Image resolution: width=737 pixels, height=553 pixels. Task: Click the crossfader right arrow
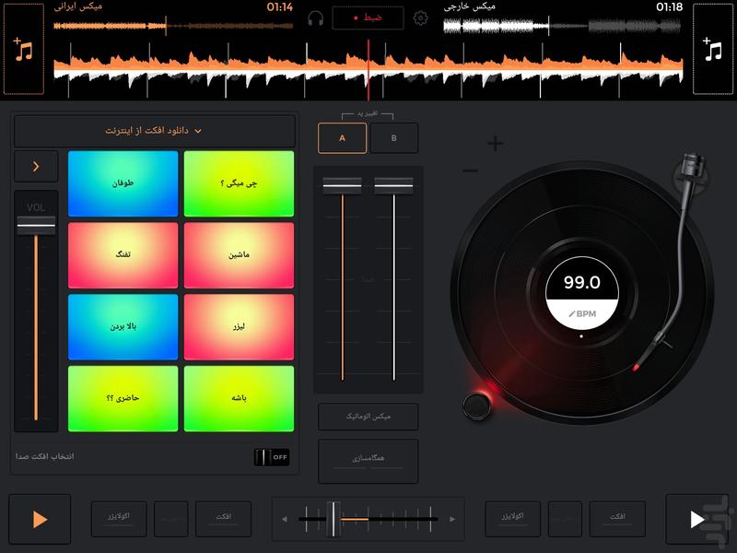tap(451, 520)
